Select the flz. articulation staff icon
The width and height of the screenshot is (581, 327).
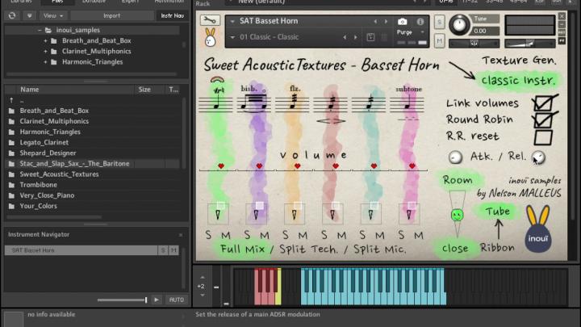point(294,99)
